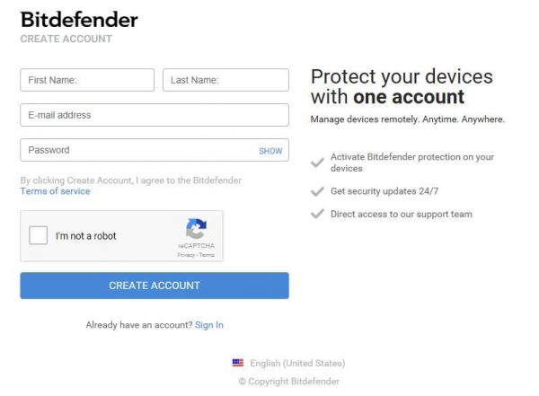Focus the Last Name field

225,80
